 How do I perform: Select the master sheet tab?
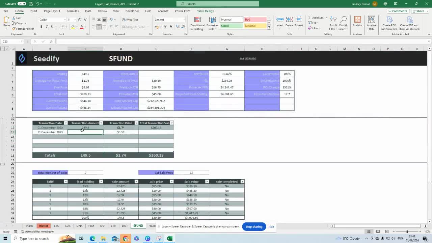point(44,225)
